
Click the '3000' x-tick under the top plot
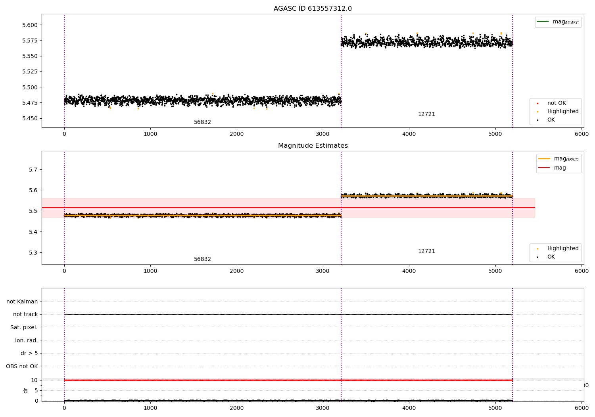click(323, 134)
